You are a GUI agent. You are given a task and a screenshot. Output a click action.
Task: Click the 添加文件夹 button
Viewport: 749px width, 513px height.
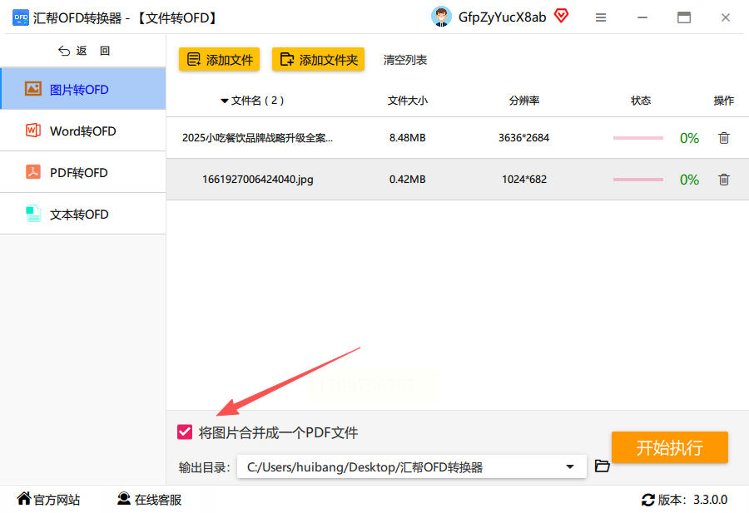tap(318, 59)
